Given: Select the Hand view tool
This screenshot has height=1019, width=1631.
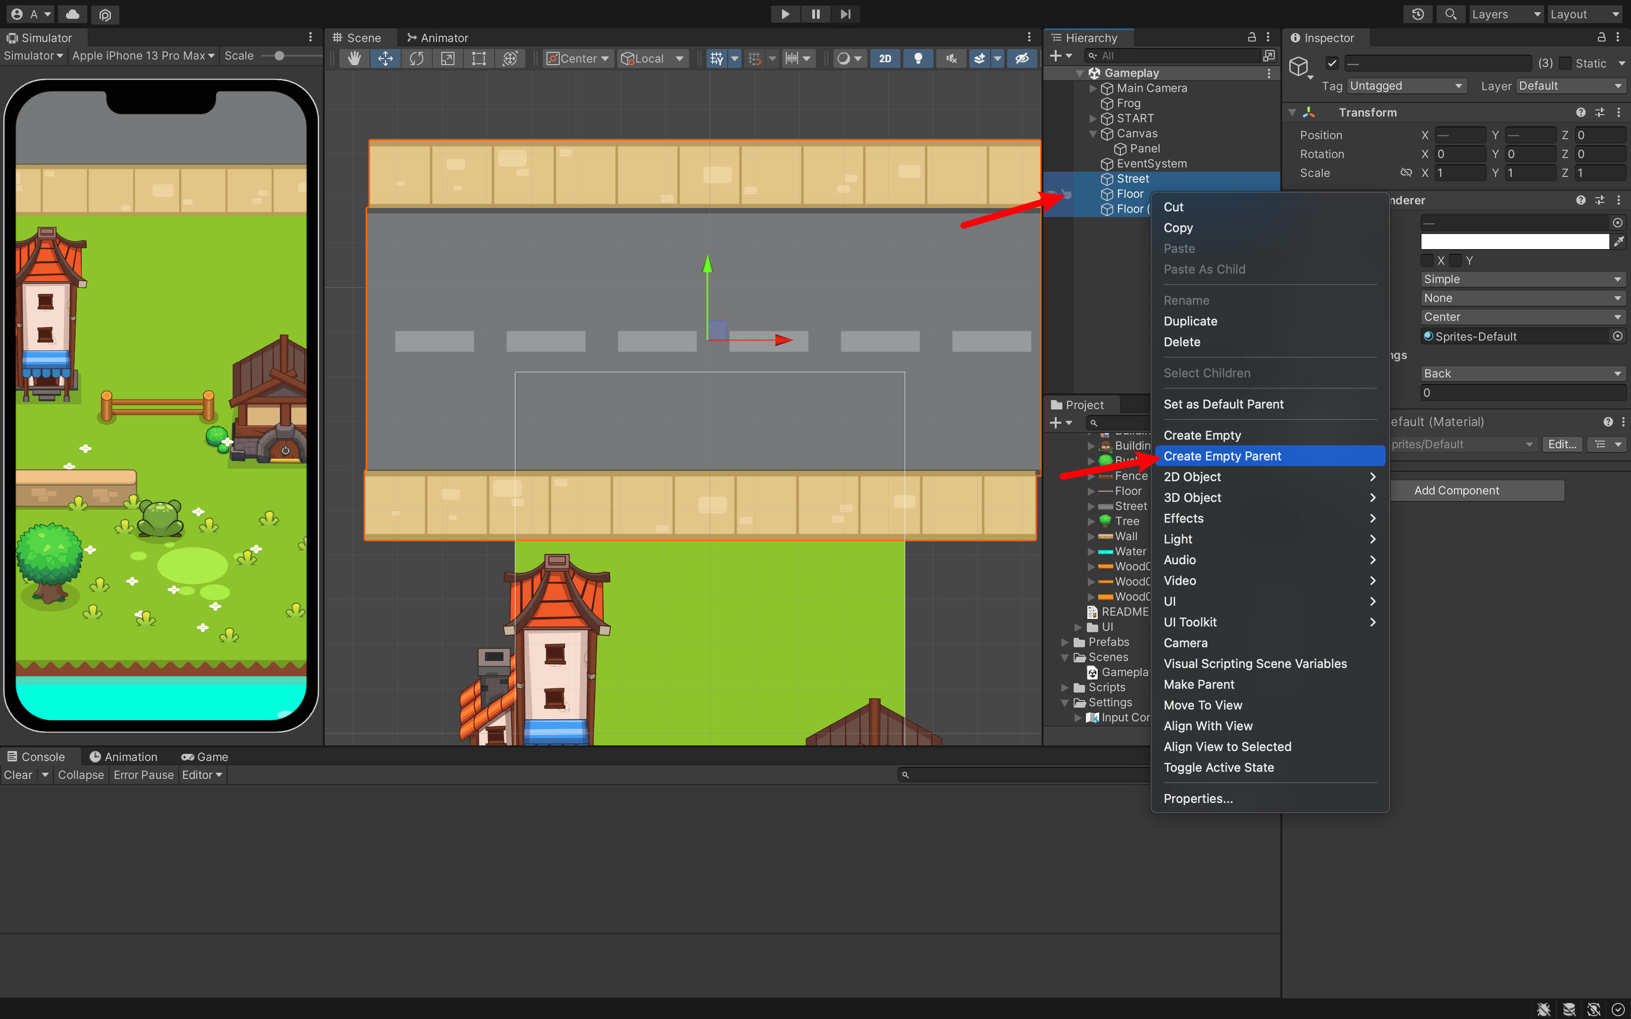Looking at the screenshot, I should (354, 58).
